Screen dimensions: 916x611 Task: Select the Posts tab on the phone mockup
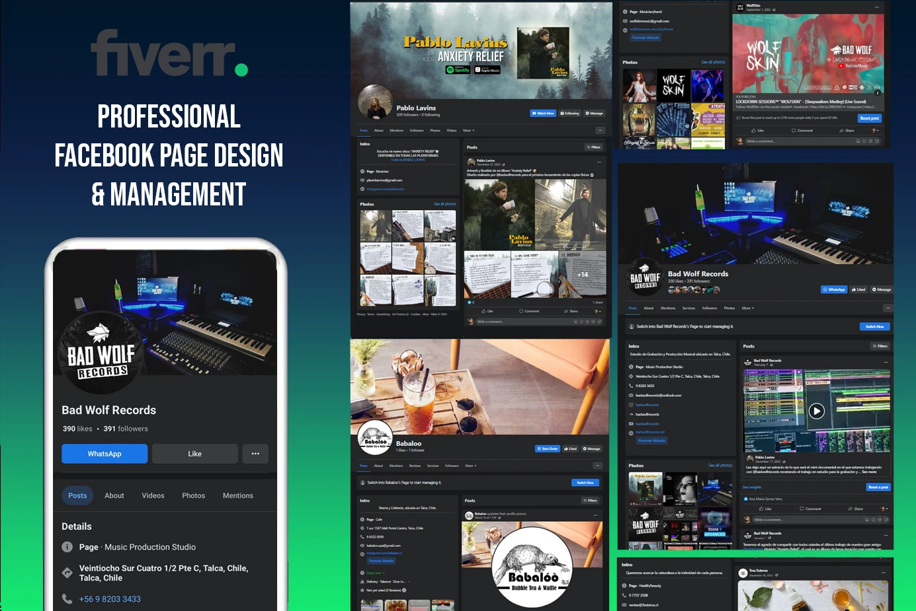pyautogui.click(x=77, y=495)
